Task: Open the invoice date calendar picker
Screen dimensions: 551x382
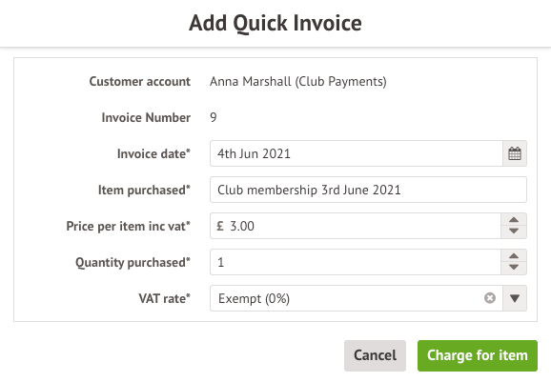Action: (515, 153)
